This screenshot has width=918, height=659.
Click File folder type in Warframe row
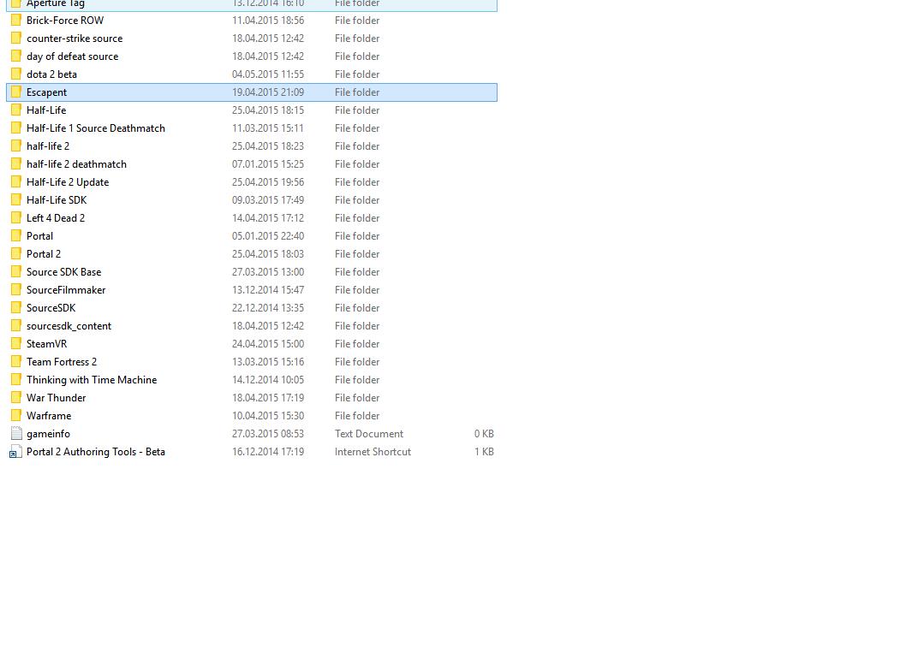357,416
